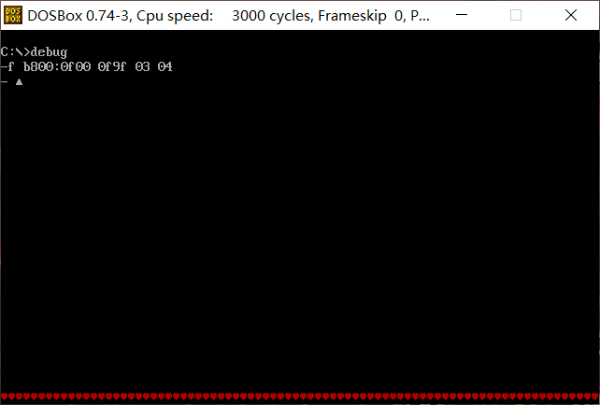
Task: Minimize the DOSBox window
Action: click(x=462, y=15)
